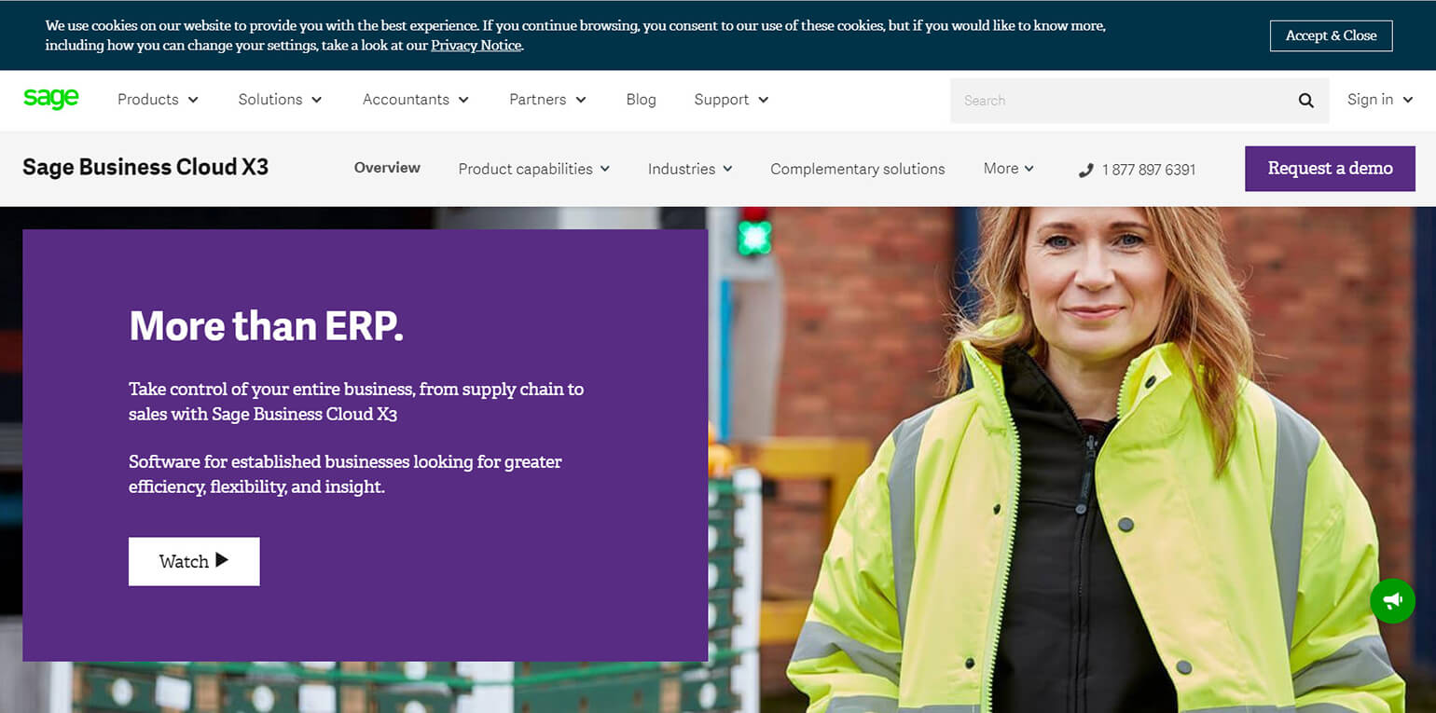Expand the Products dropdown menu

tap(158, 100)
